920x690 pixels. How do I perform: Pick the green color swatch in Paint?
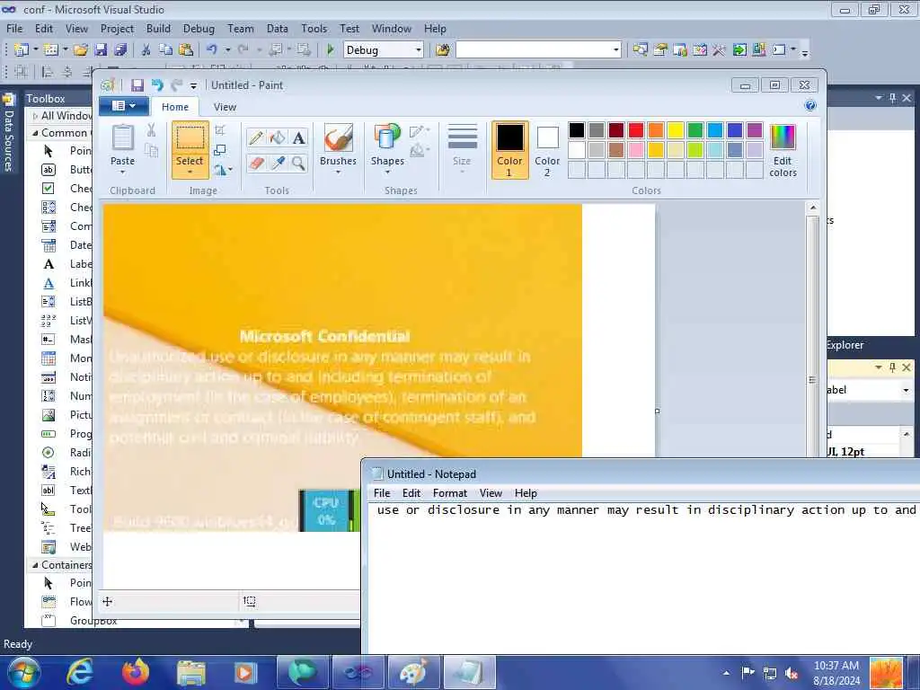click(695, 130)
